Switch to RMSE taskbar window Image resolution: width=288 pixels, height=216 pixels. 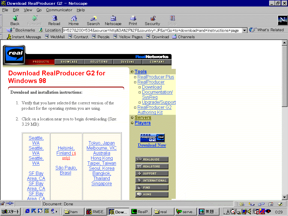tap(96, 212)
